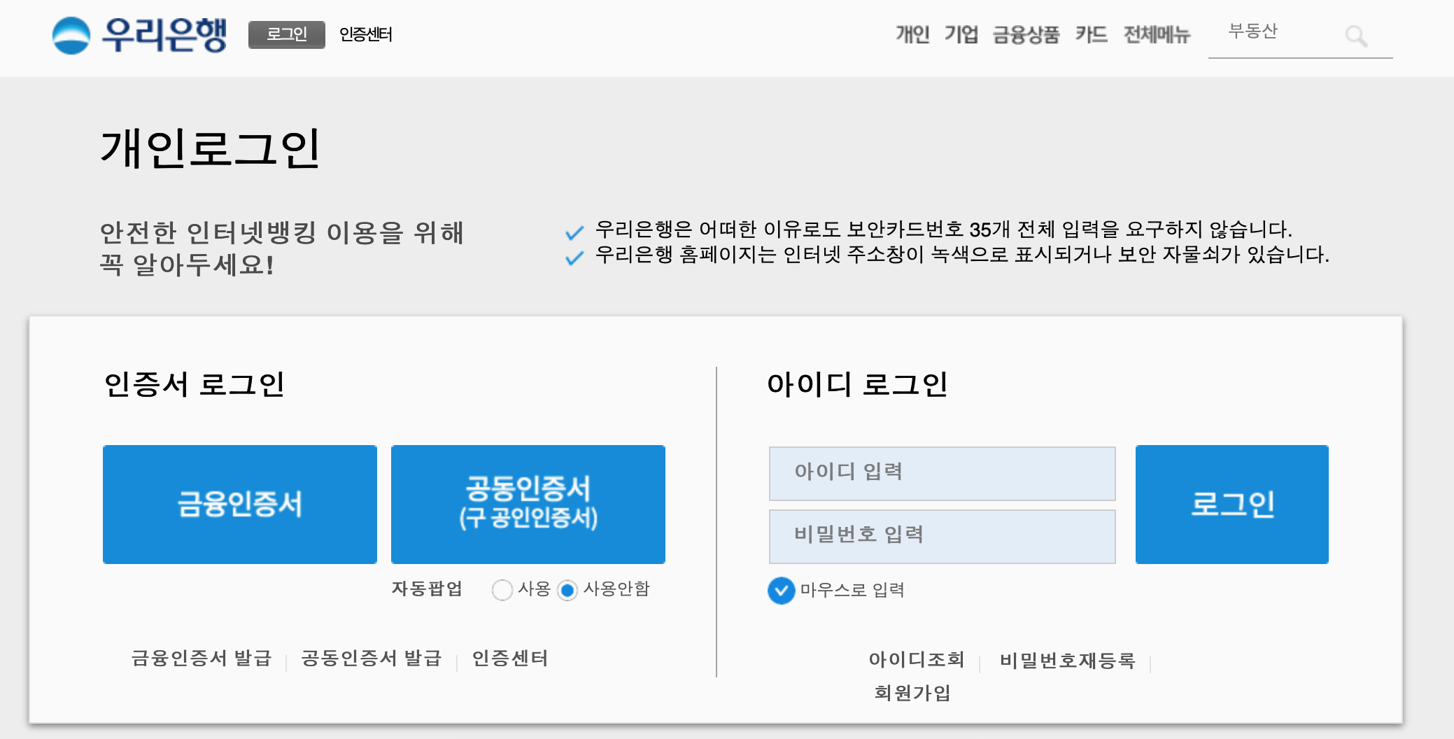Focus the 비밀번호 입력 field
Screen dimensions: 1454x739
(x=943, y=537)
